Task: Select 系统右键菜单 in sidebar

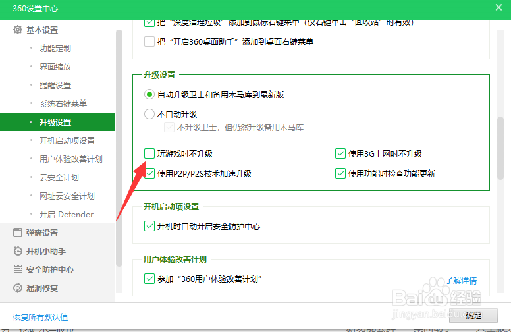Action: 63,103
